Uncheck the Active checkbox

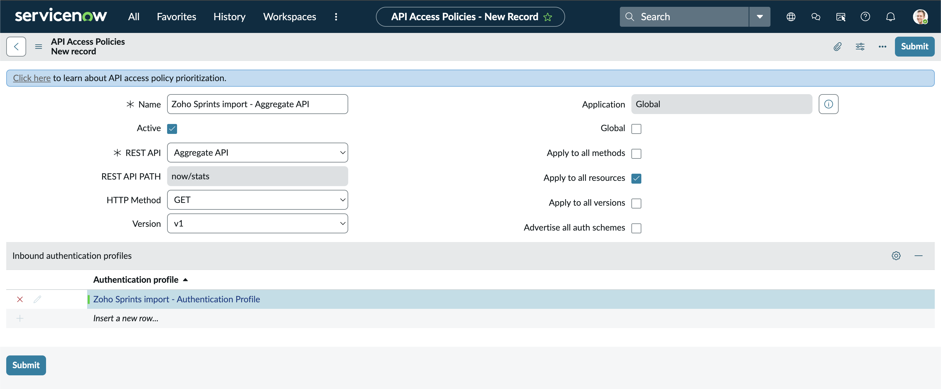[x=172, y=129]
